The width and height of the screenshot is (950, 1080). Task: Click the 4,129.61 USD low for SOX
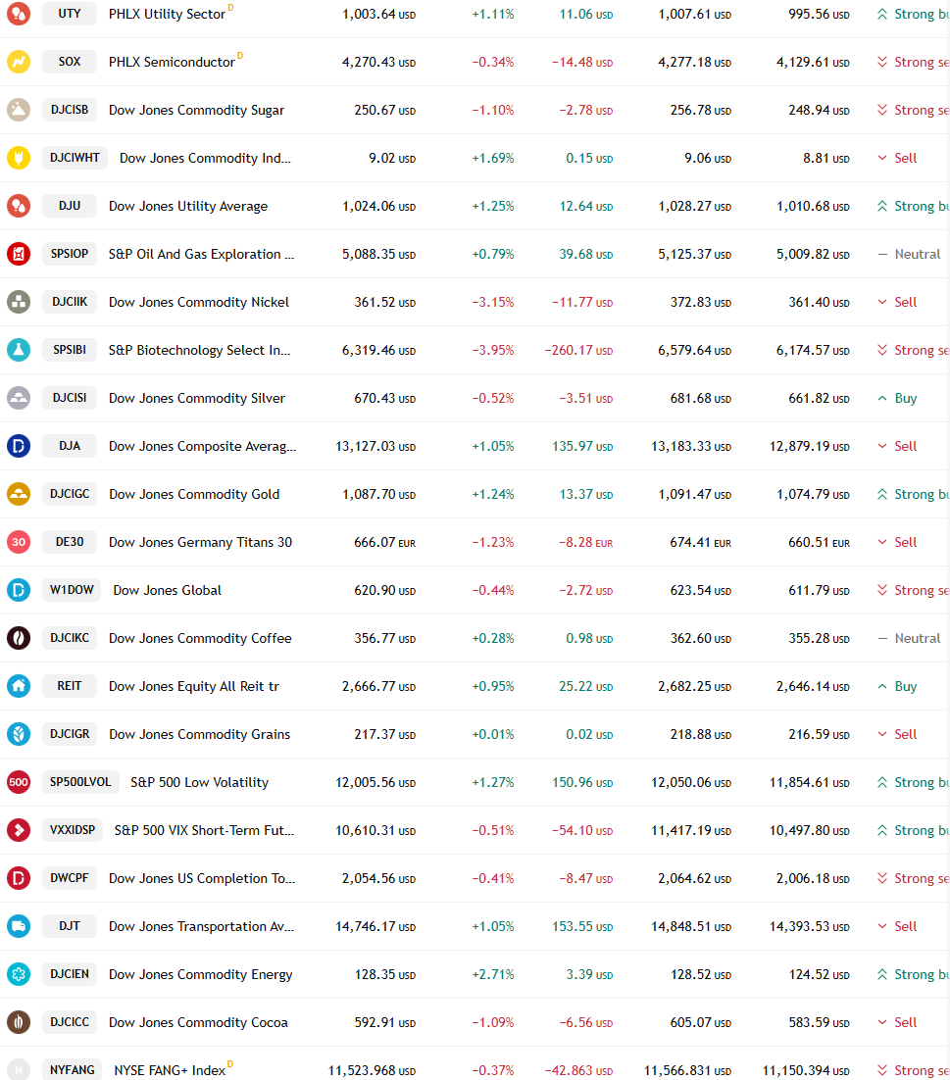[x=813, y=63]
